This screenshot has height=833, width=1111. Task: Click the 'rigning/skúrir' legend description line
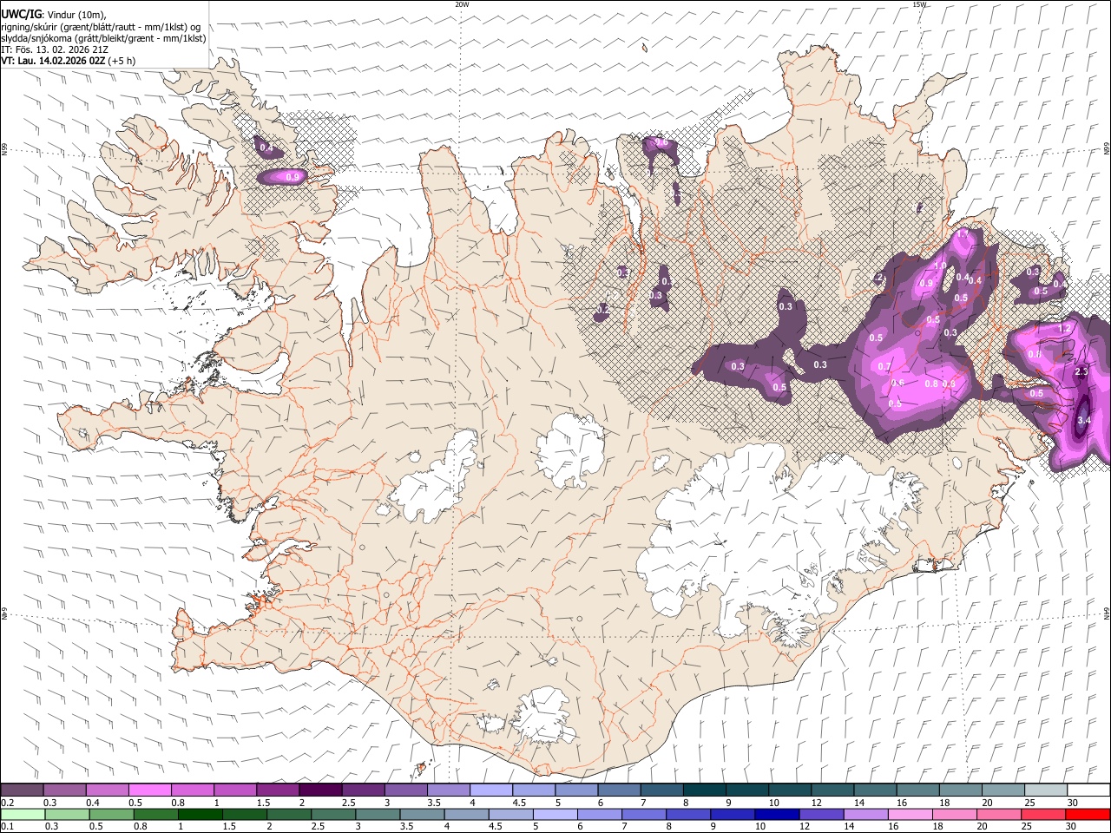(x=101, y=27)
